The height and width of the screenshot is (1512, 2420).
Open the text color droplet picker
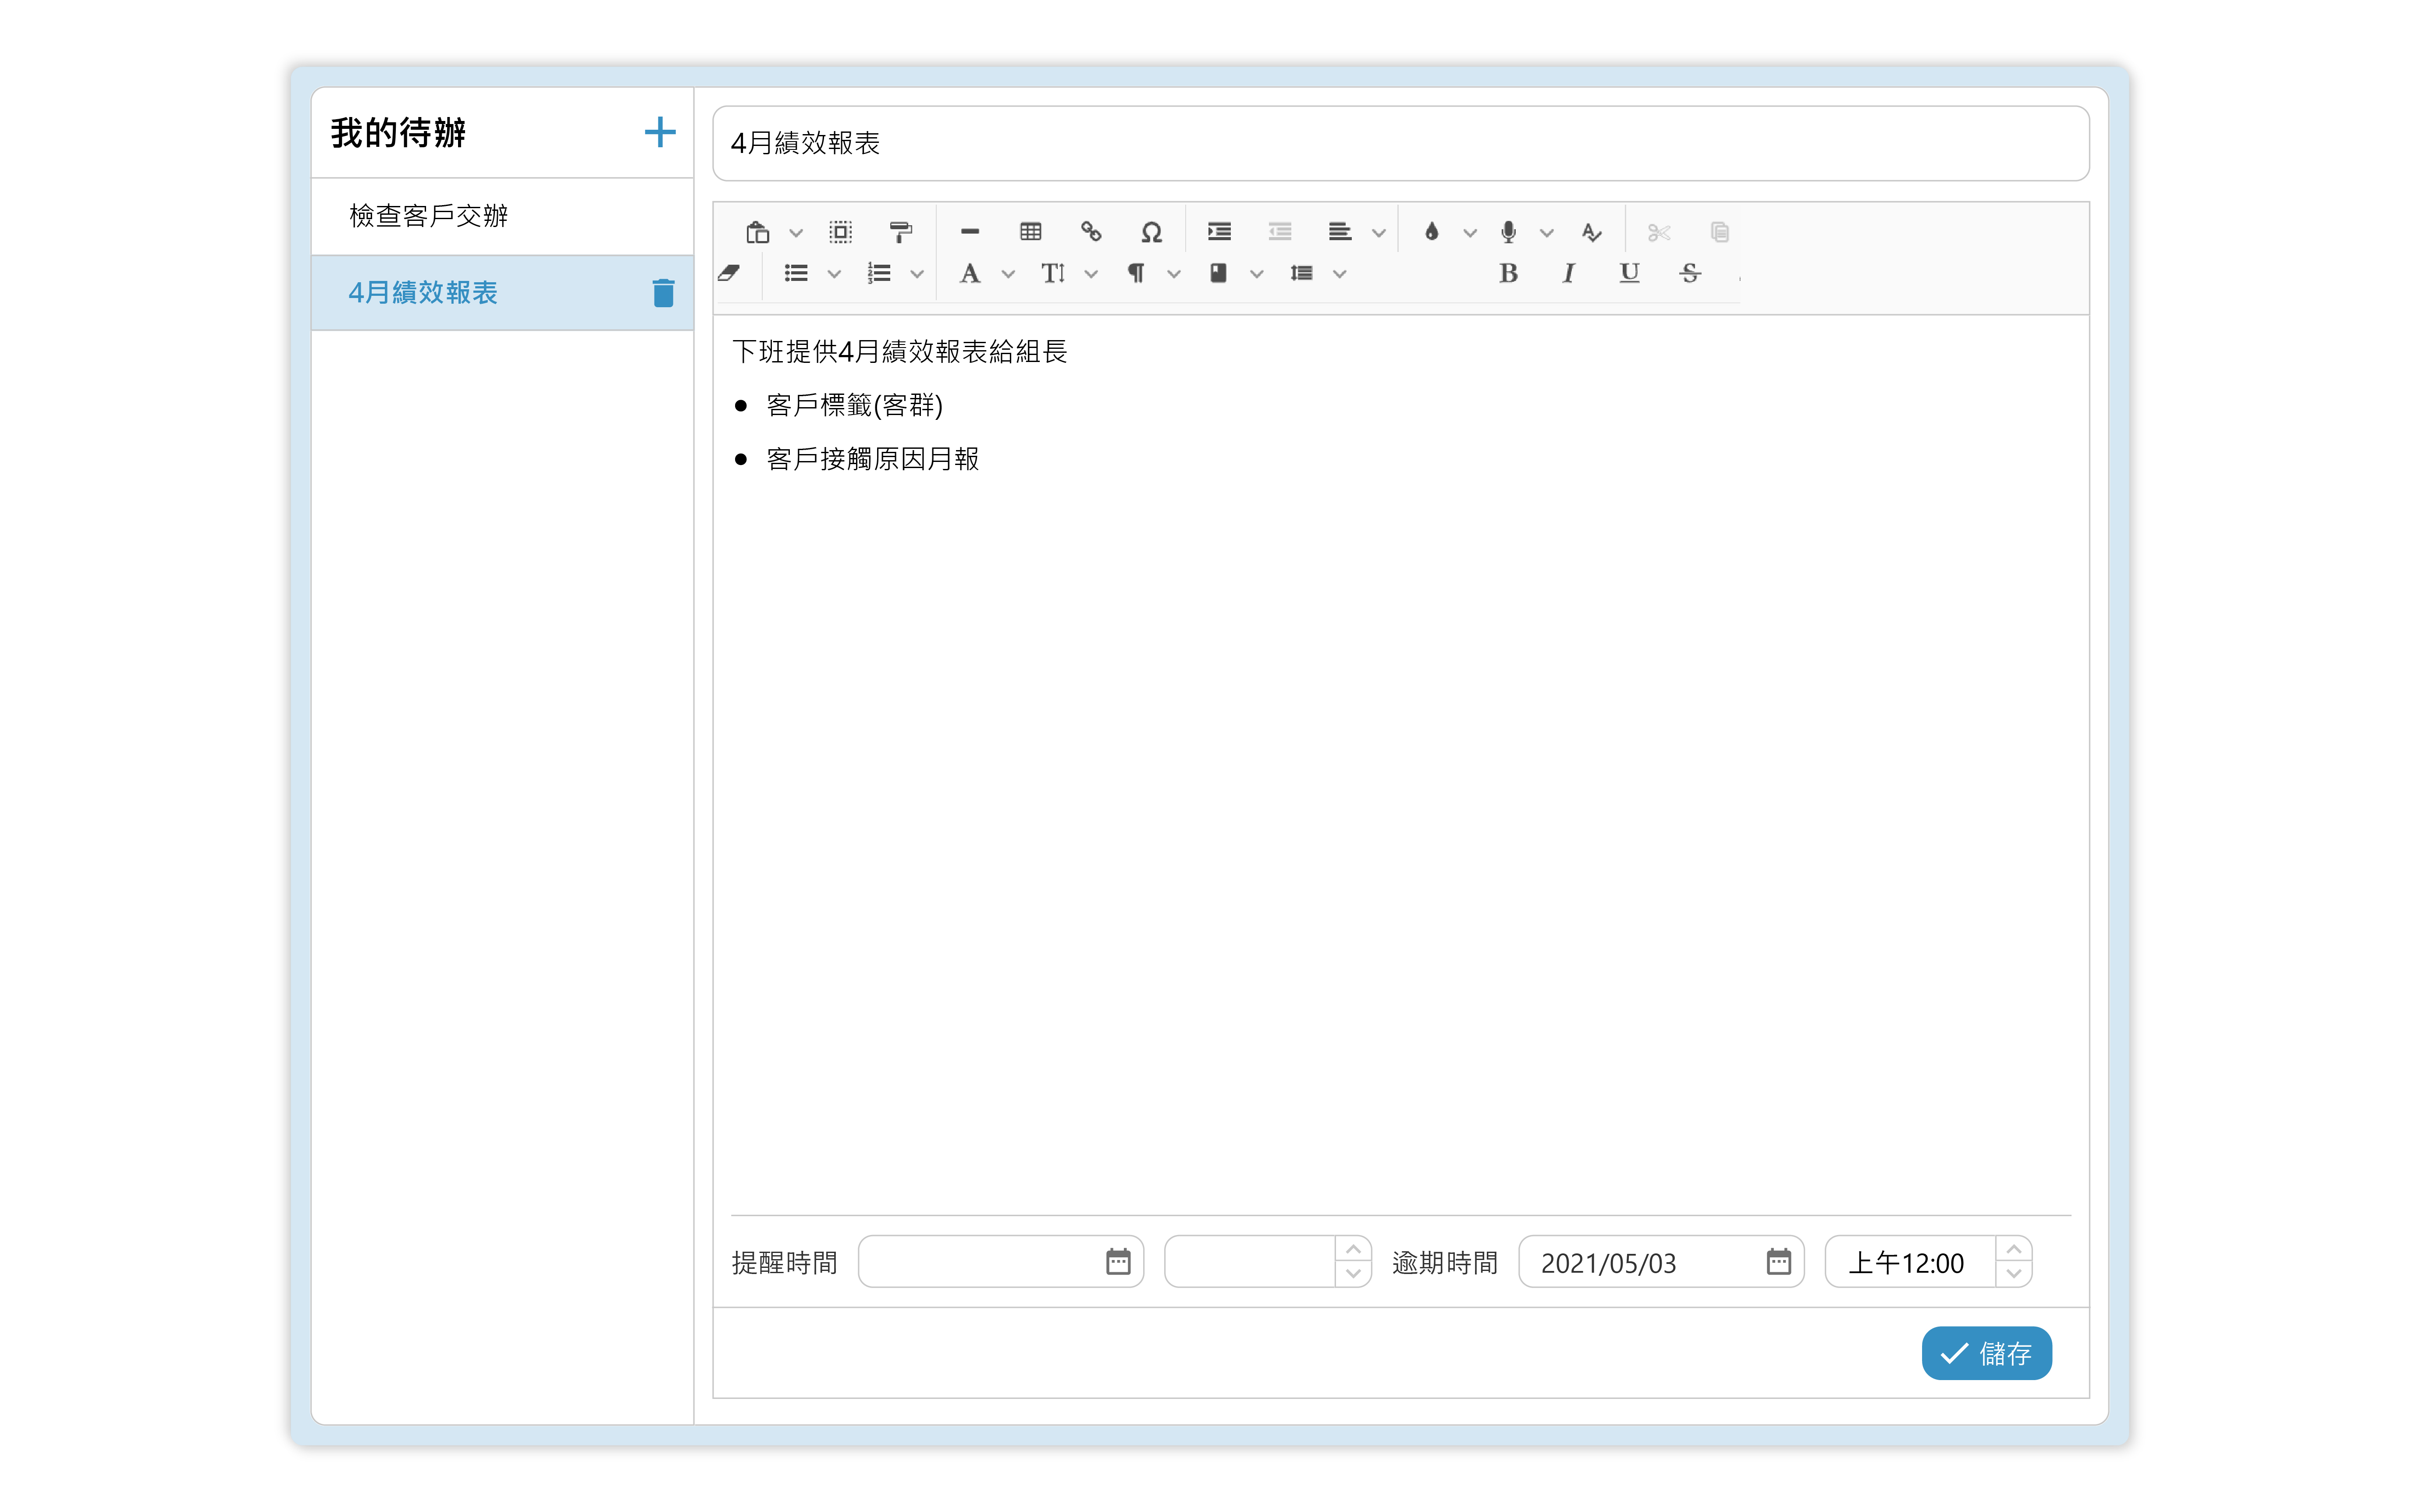1431,232
